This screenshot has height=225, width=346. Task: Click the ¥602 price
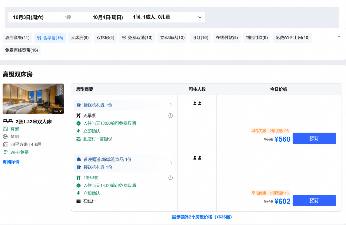pyautogui.click(x=282, y=201)
